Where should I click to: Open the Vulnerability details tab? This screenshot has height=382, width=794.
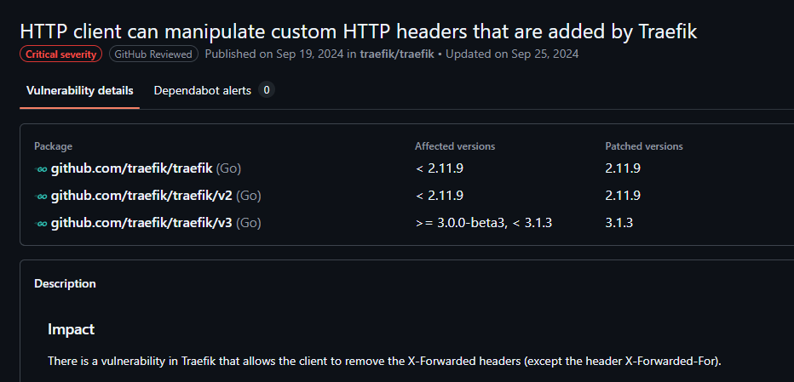tap(79, 91)
